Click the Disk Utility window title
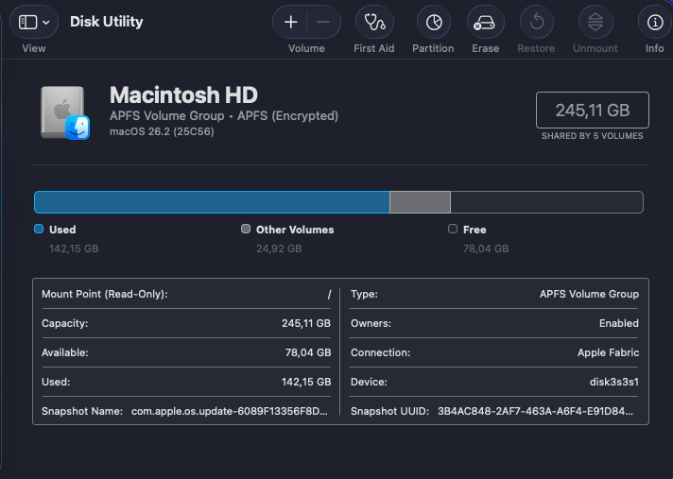 click(x=107, y=22)
